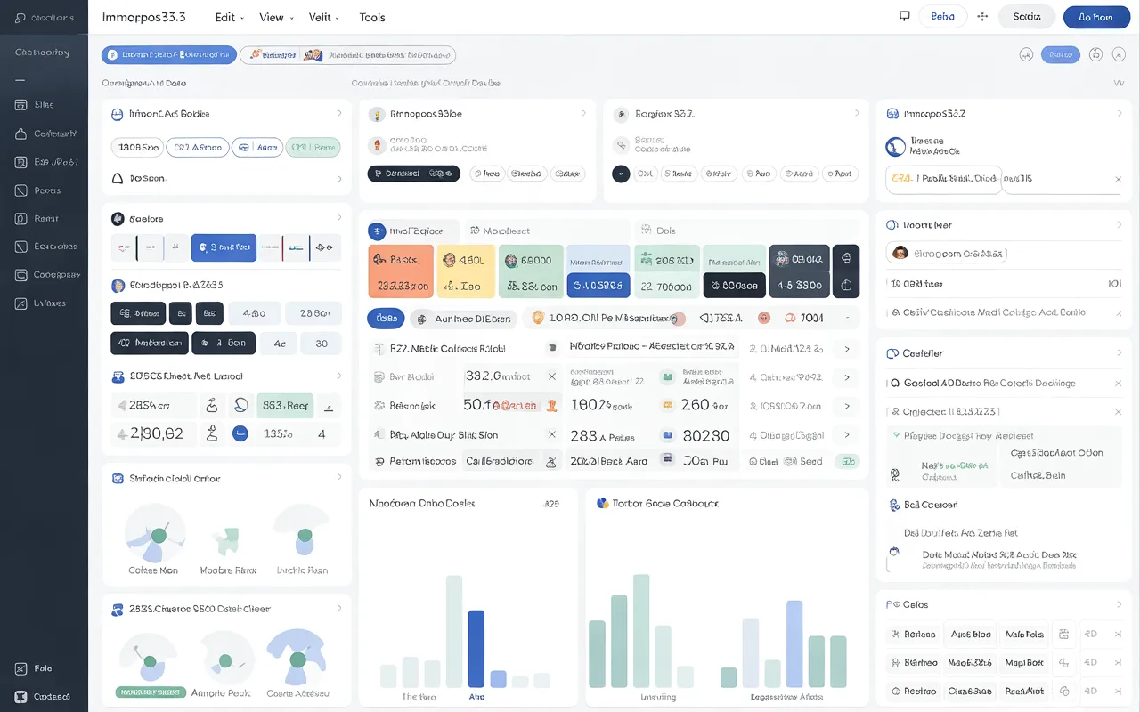Open the View dropdown menu
Image resolution: width=1140 pixels, height=712 pixels.
coord(275,18)
